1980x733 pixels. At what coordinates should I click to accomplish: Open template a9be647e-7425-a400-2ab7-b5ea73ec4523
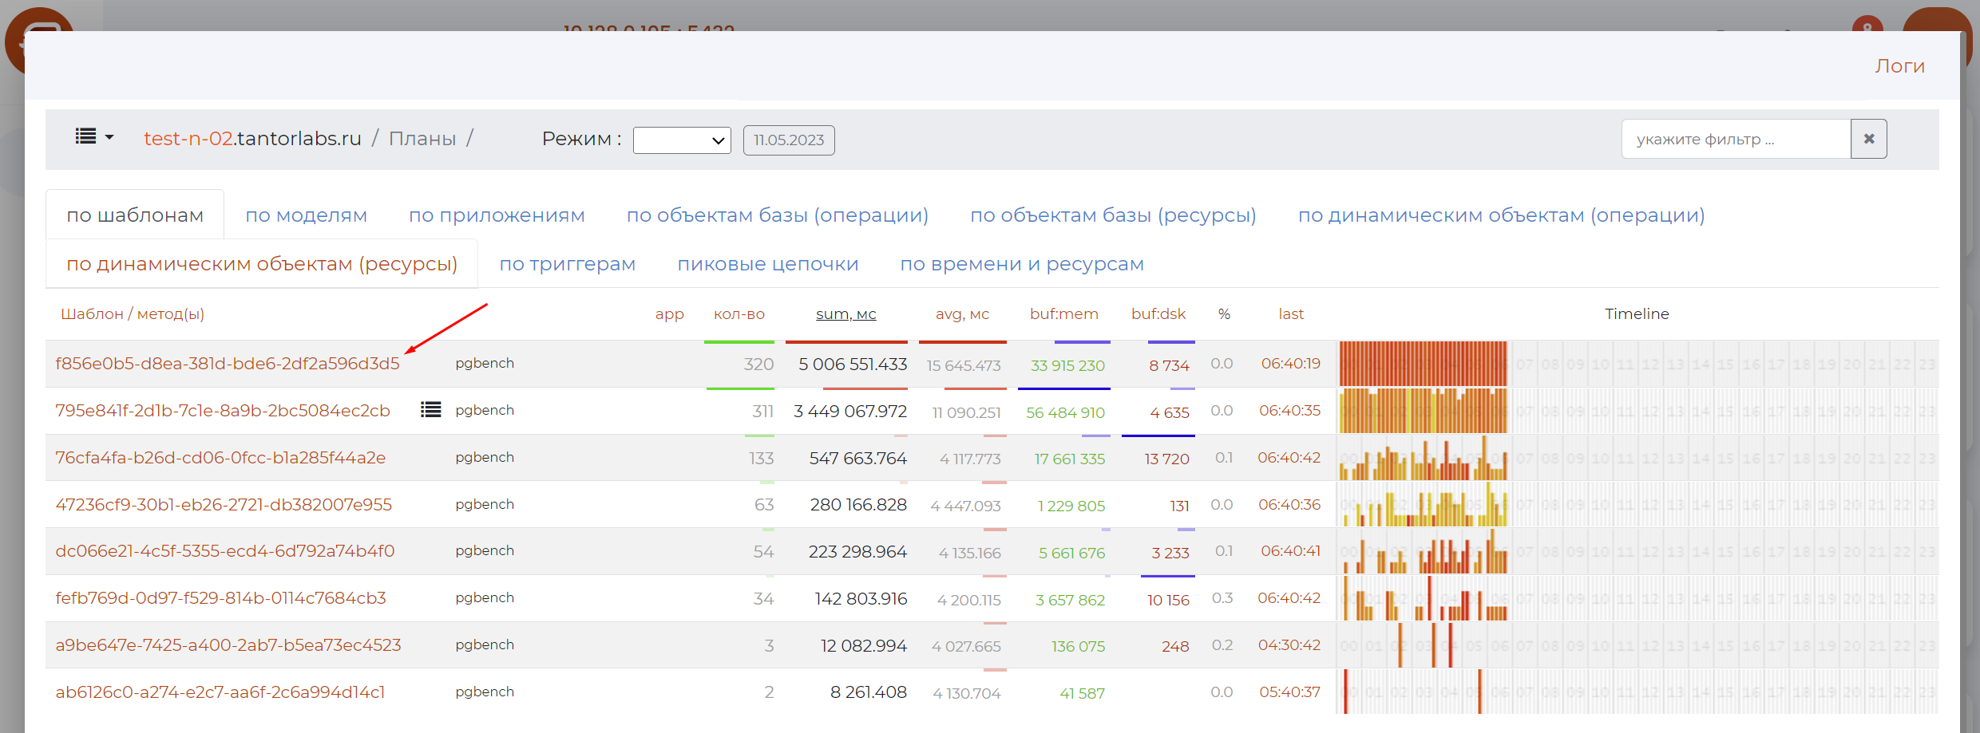(x=228, y=645)
